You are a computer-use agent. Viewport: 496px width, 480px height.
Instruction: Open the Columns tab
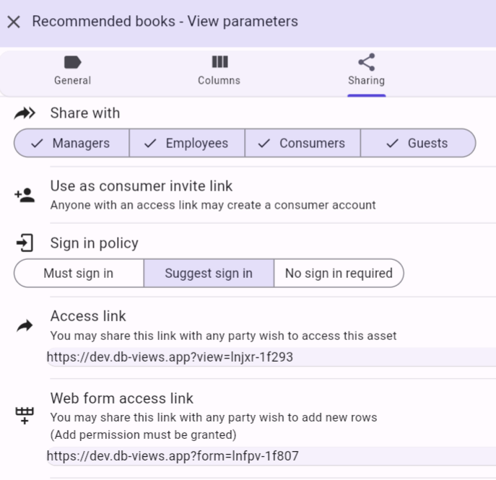click(x=219, y=79)
